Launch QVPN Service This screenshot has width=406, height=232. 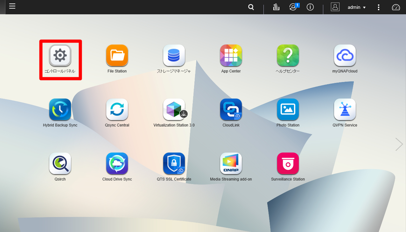click(x=345, y=109)
